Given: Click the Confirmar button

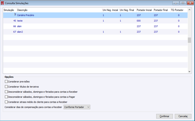Looking at the screenshot, I should coord(164,116).
